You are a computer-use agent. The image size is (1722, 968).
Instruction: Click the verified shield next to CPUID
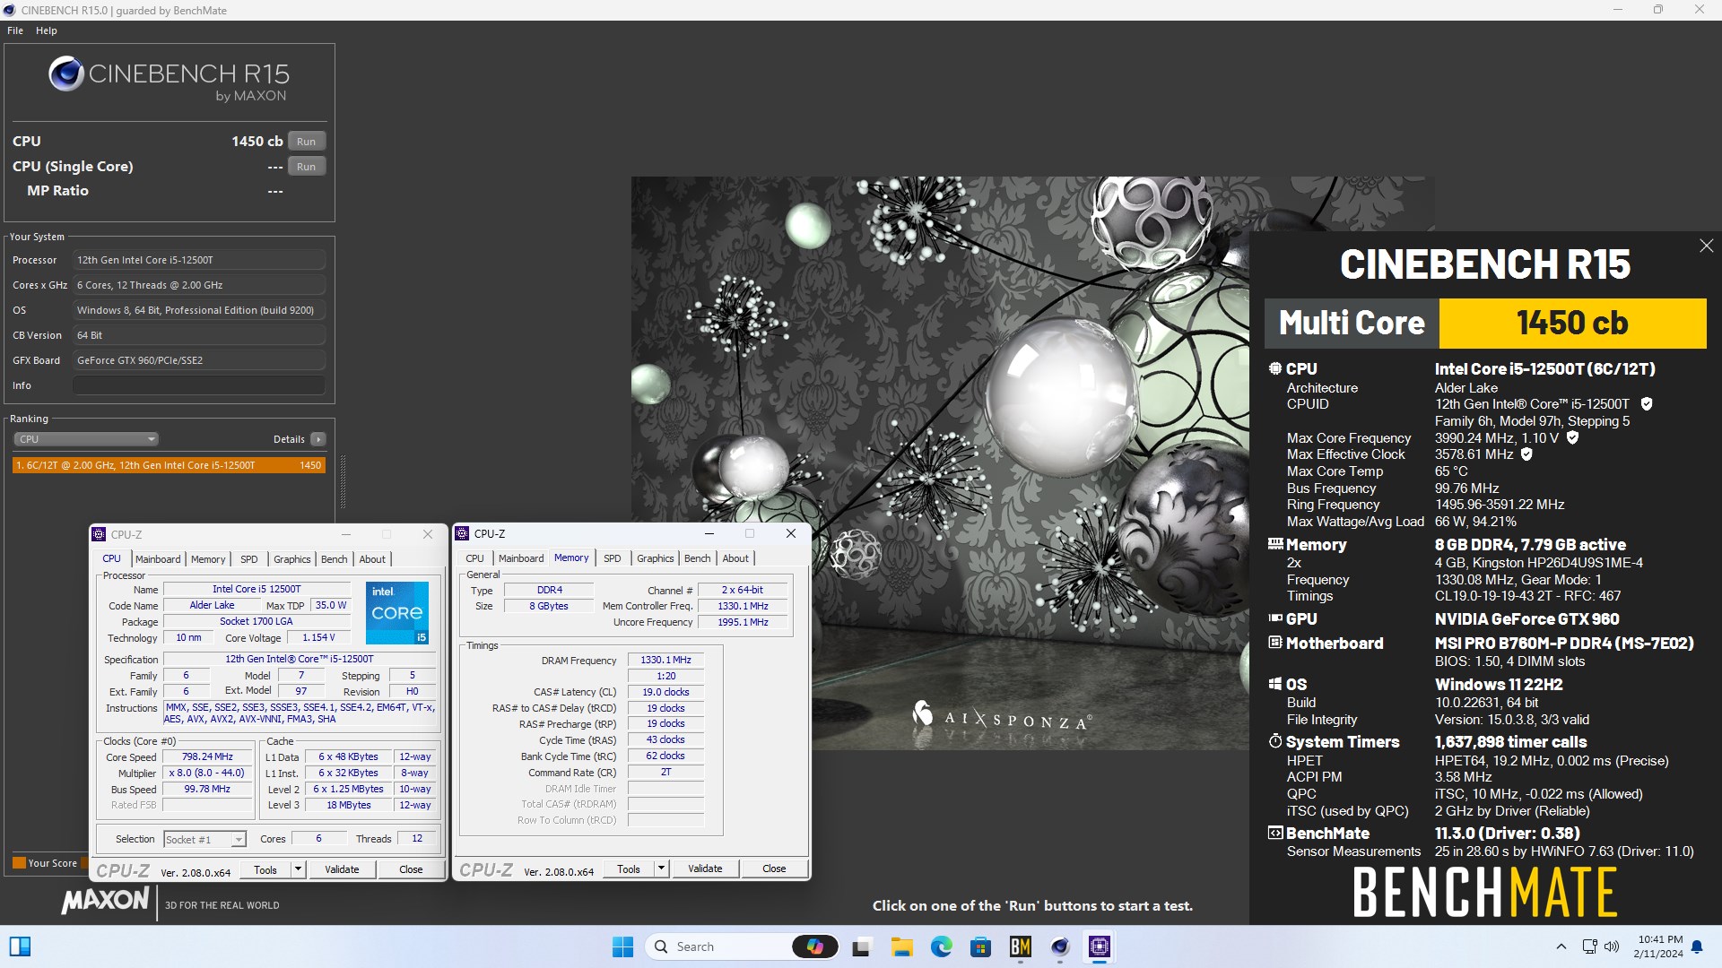1647,404
